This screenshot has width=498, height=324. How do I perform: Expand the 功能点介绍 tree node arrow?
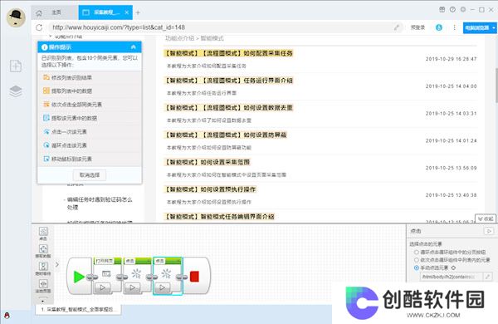[x=50, y=37]
